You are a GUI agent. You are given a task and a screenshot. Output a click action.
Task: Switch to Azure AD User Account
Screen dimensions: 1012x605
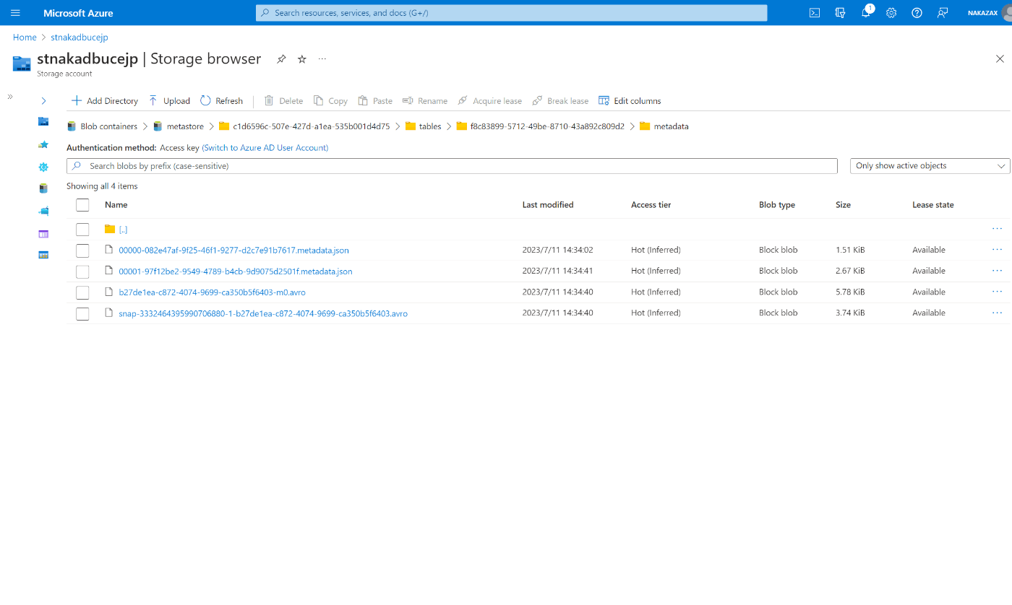[x=265, y=148]
